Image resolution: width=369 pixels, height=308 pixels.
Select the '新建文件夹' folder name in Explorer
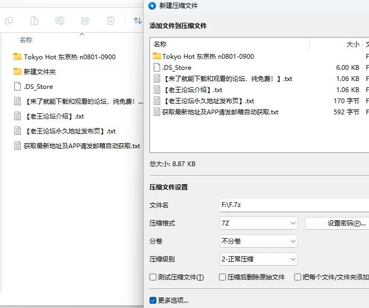coord(40,71)
